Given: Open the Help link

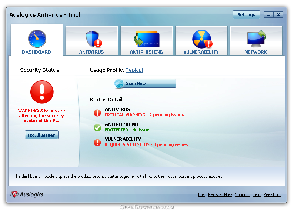Looking at the screenshot, I should [x=257, y=194].
